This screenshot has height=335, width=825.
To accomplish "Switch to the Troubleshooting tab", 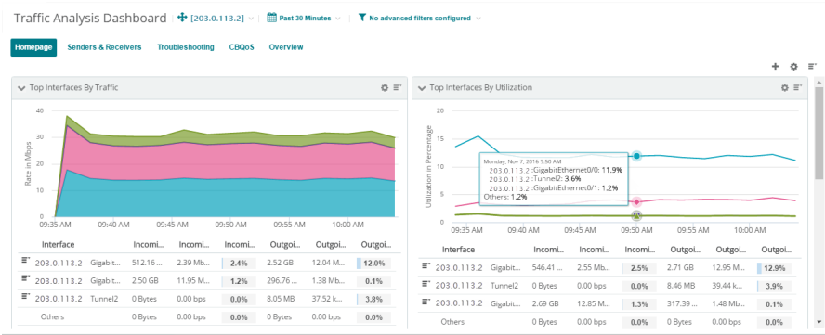I will (x=186, y=47).
